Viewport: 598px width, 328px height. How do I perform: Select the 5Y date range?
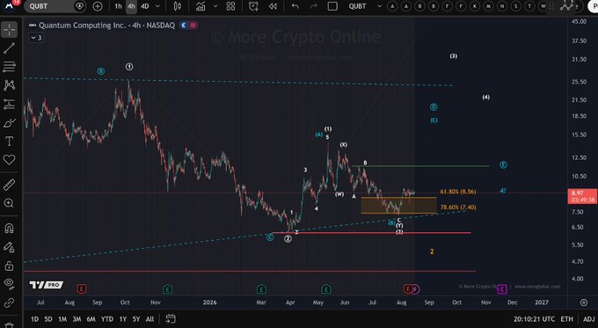click(136, 319)
